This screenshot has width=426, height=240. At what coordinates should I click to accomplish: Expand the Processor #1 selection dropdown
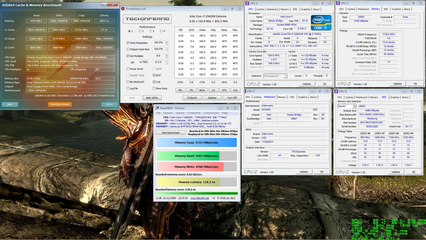[x=275, y=76]
